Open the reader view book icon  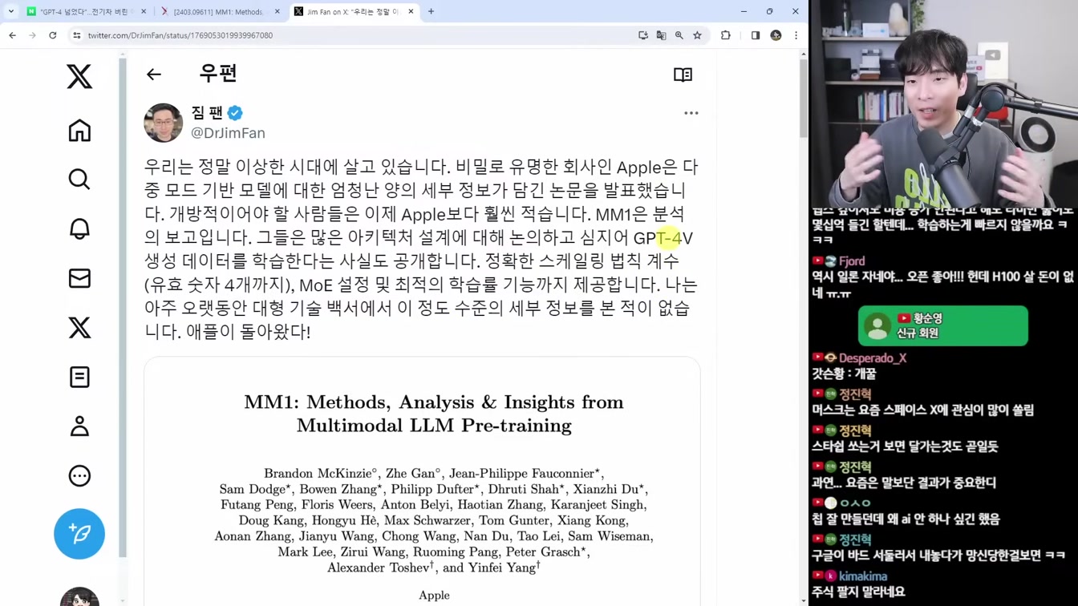click(x=683, y=75)
